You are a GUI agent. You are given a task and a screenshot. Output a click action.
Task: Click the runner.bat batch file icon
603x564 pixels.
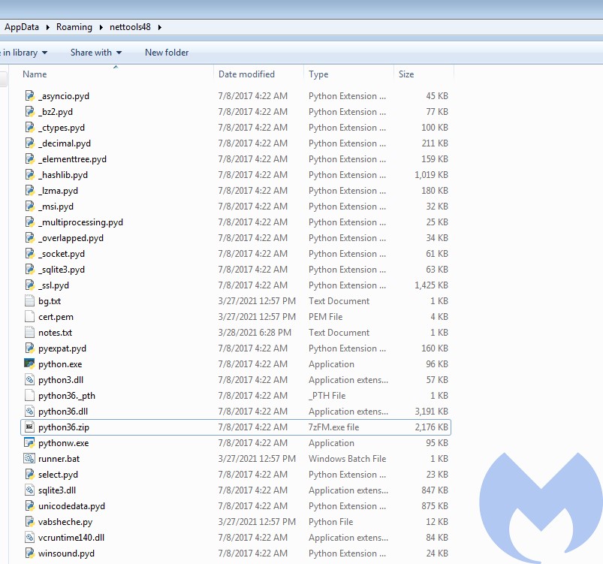click(x=29, y=458)
